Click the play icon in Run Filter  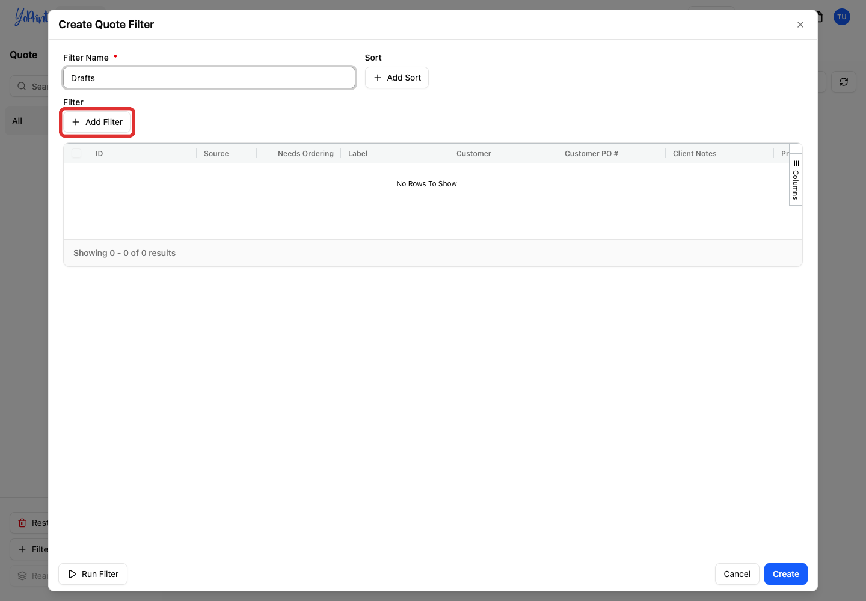72,574
